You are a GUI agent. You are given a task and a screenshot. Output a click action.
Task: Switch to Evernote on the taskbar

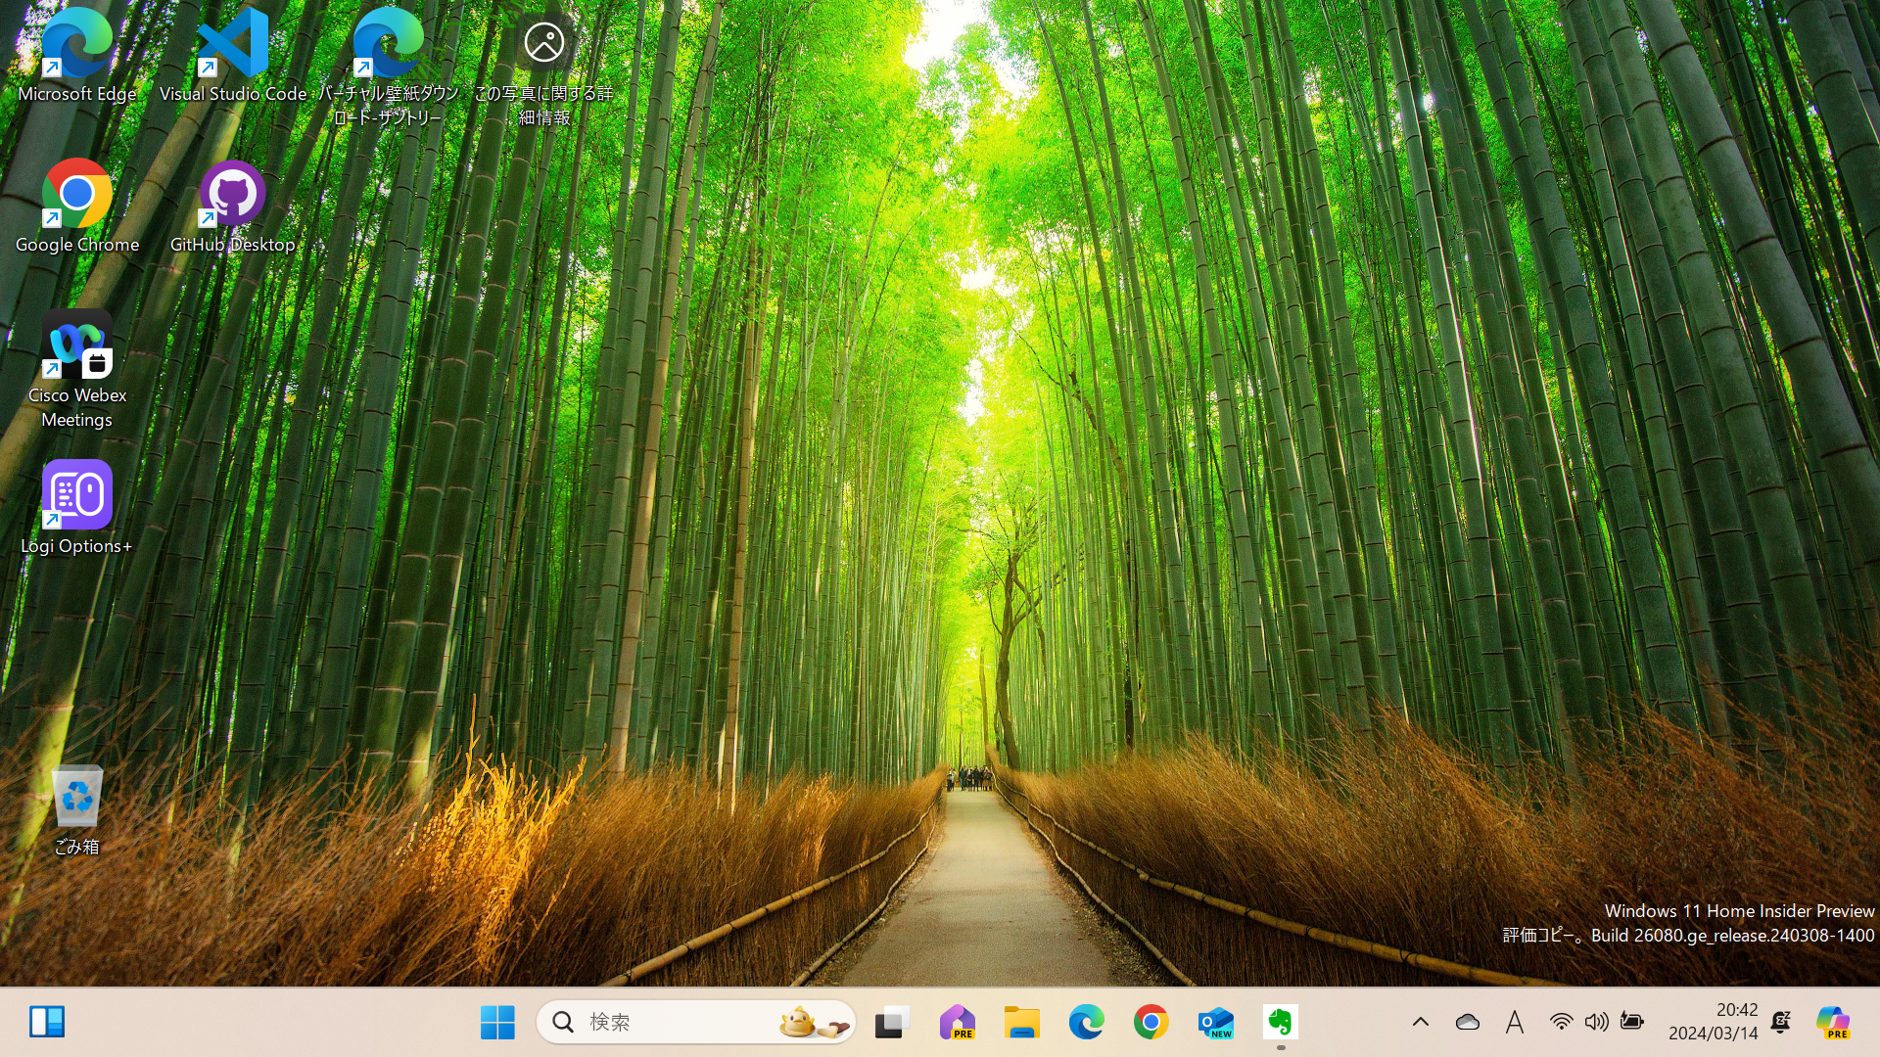click(1280, 1023)
